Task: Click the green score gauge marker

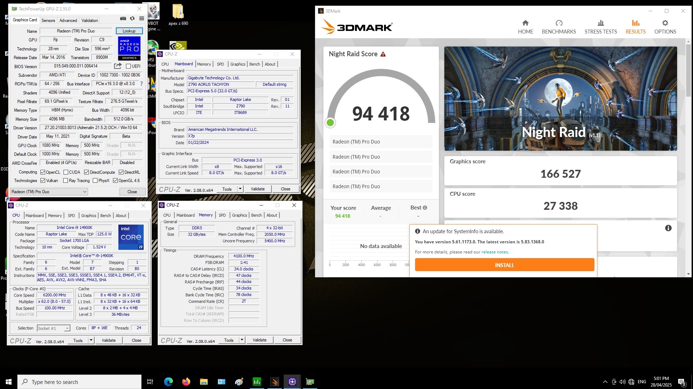Action: click(x=330, y=123)
